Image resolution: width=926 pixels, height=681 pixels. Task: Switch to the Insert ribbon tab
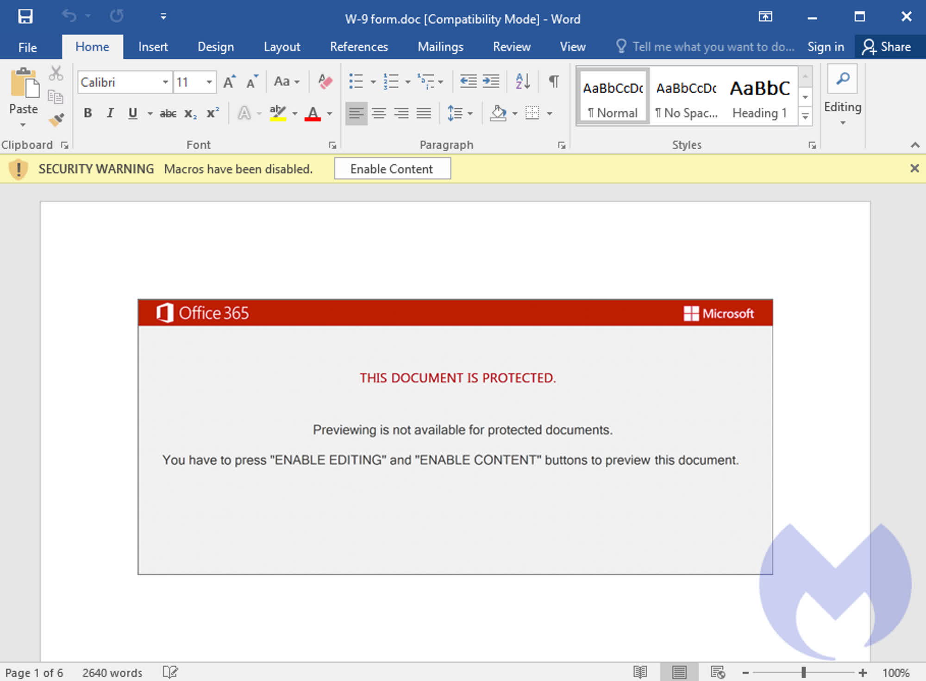[153, 47]
